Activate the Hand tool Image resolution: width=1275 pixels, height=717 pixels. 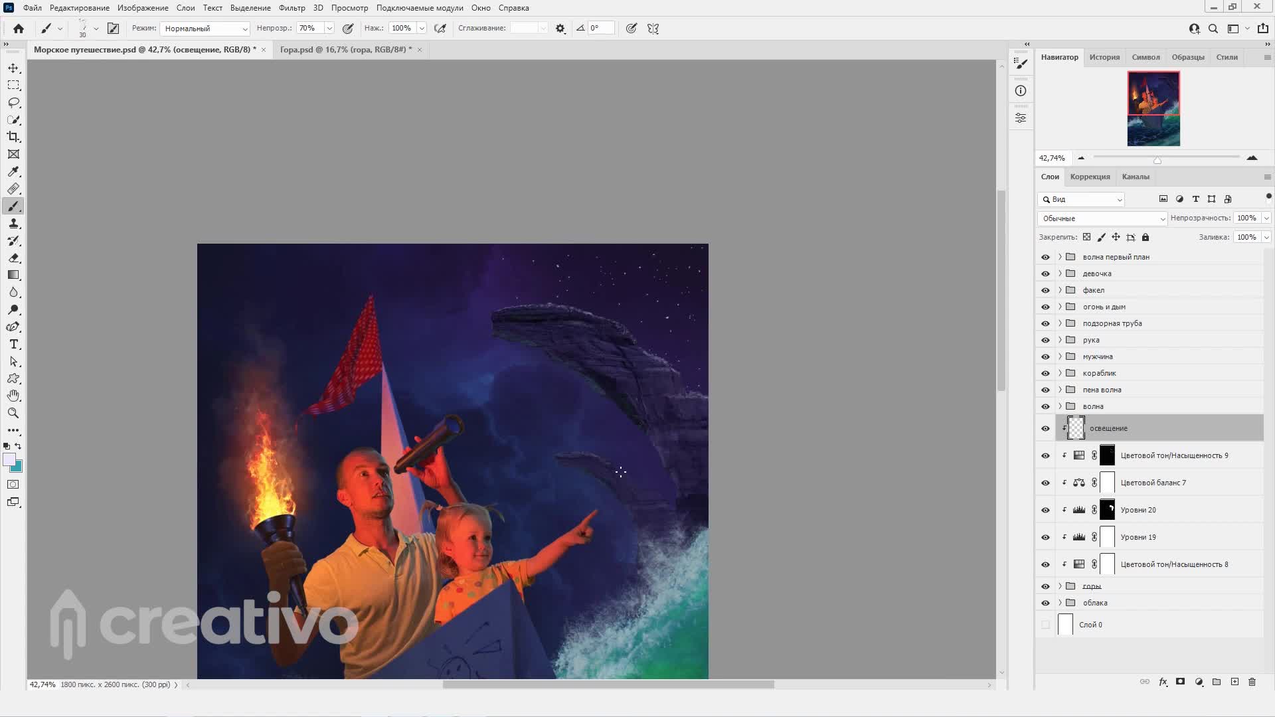(x=13, y=396)
